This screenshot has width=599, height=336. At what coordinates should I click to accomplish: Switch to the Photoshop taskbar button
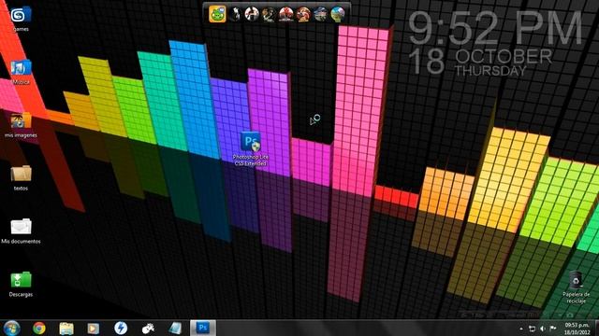coord(203,328)
